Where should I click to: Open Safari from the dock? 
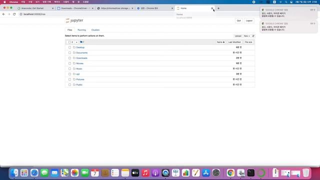pyautogui.click(x=34, y=173)
